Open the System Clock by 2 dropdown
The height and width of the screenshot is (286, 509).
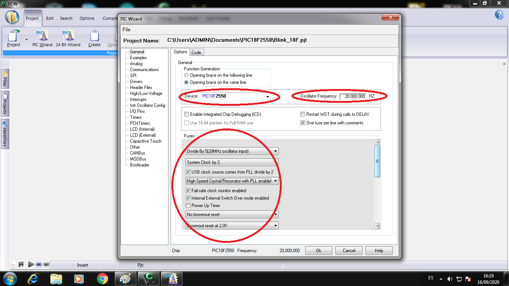(232, 162)
